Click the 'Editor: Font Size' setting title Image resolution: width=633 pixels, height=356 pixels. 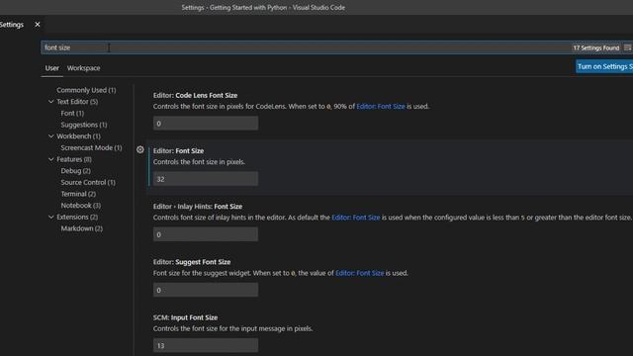pos(178,151)
